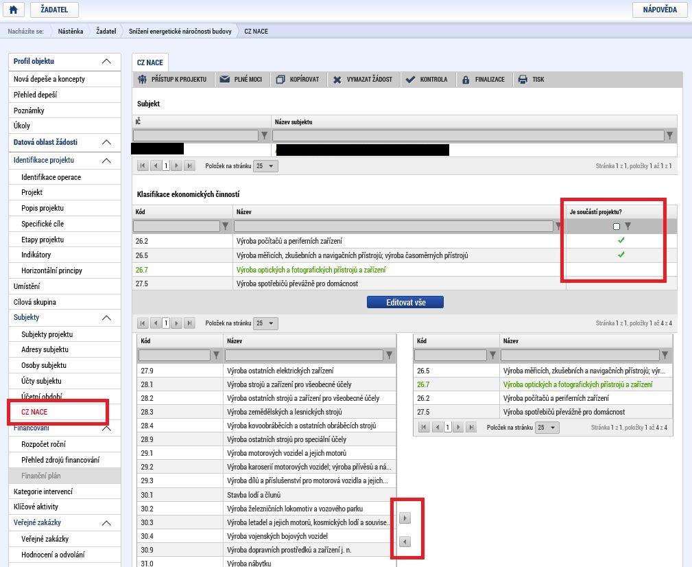Click Snížení energetické náročnosti budovy breadcrumb
692x567 pixels.
[180, 32]
